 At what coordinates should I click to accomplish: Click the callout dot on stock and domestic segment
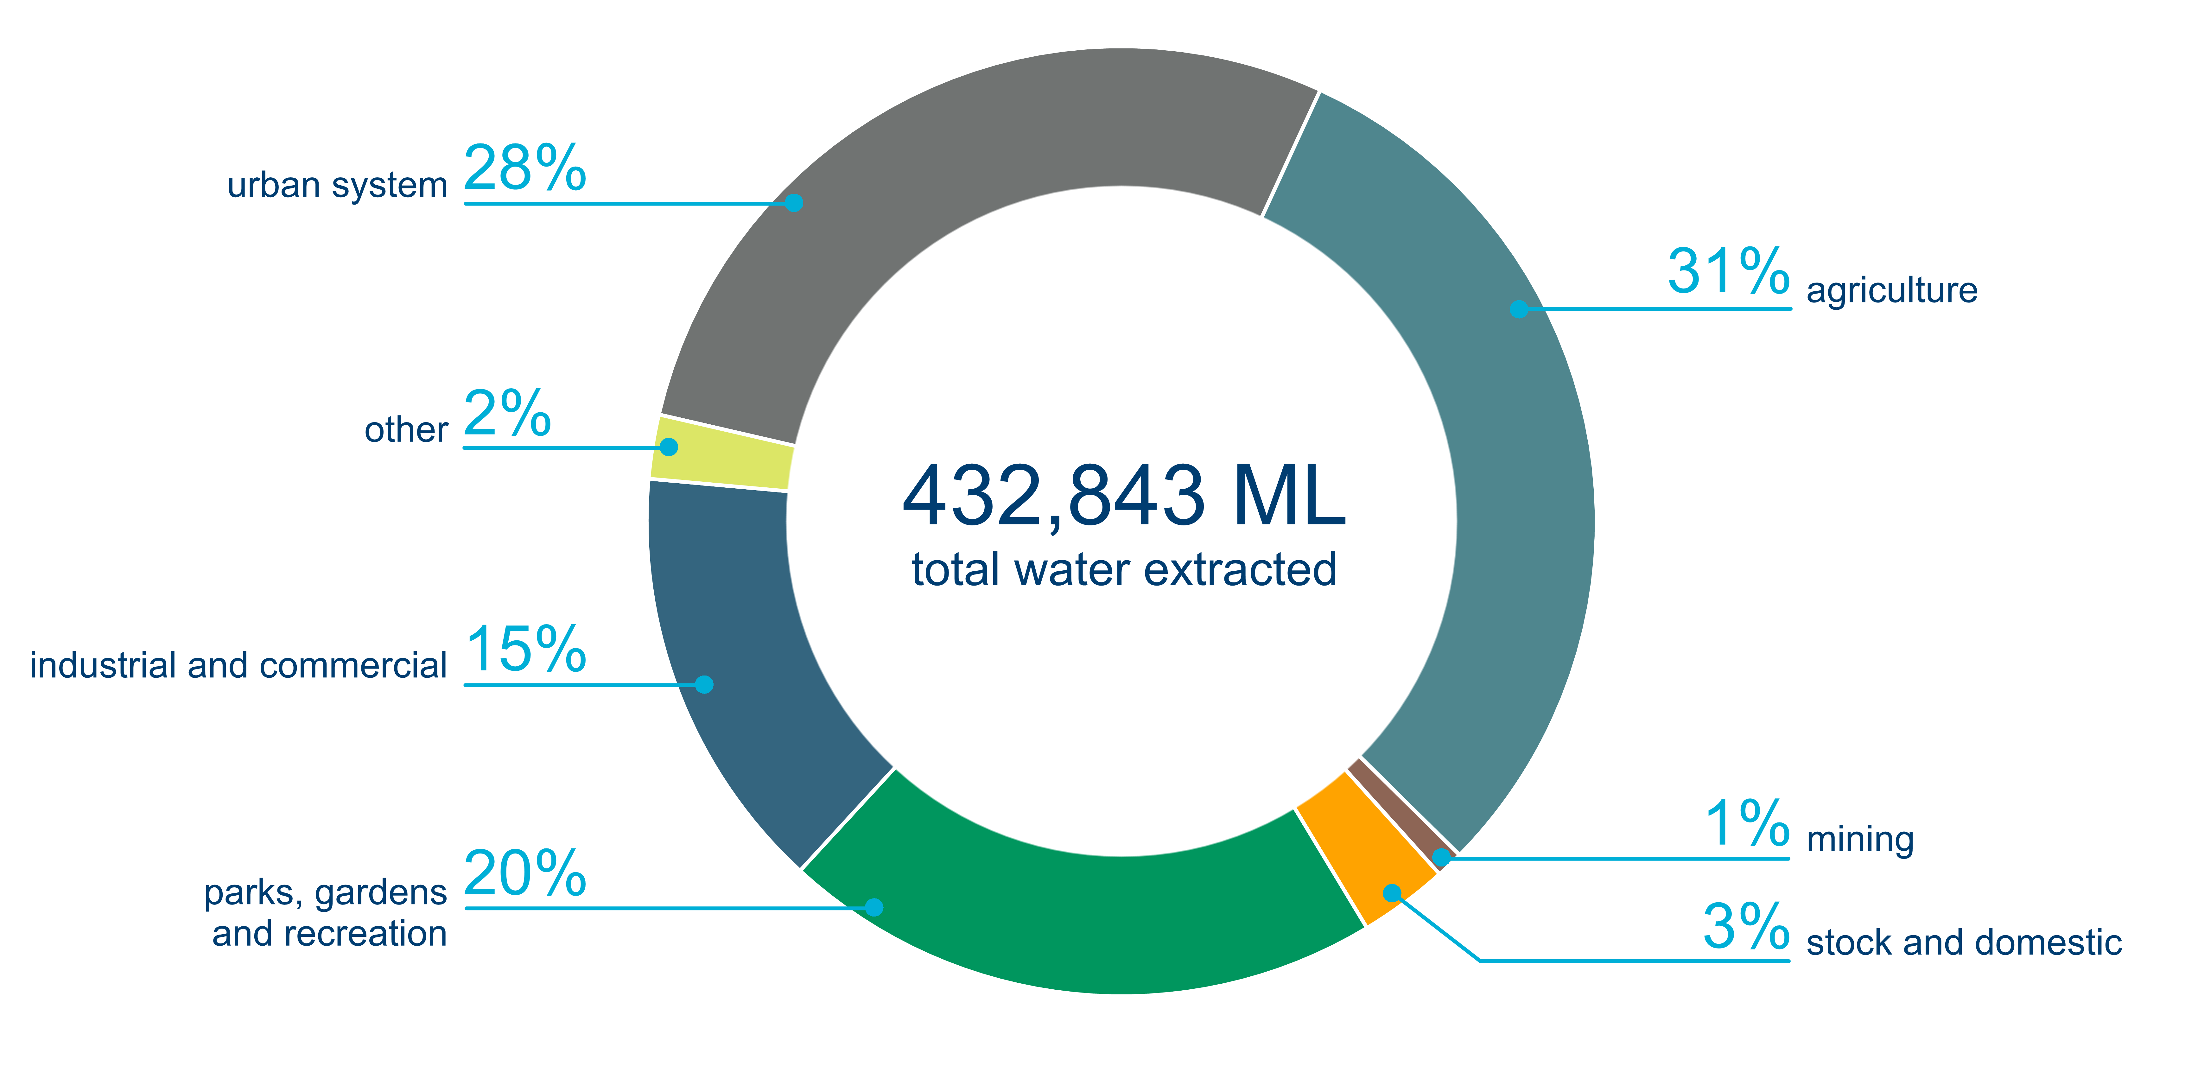click(x=1392, y=893)
